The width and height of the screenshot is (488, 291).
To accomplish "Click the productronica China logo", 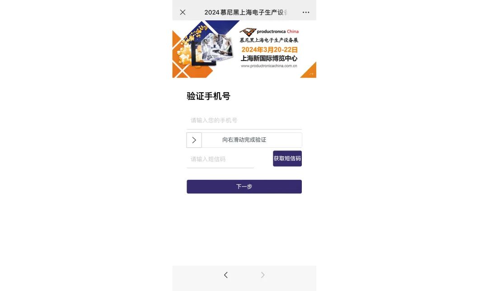I will click(269, 32).
